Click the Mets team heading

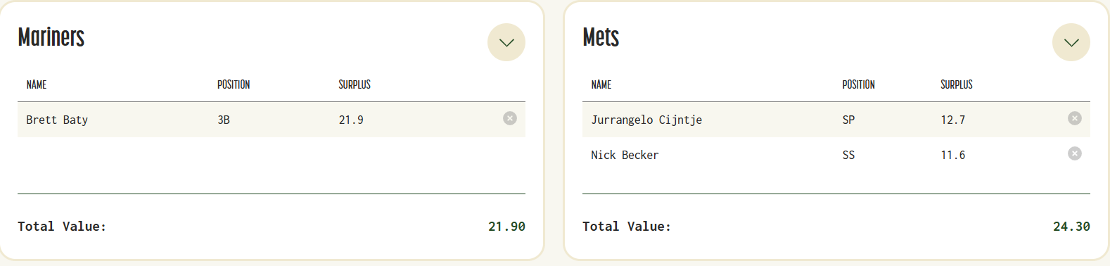click(601, 37)
